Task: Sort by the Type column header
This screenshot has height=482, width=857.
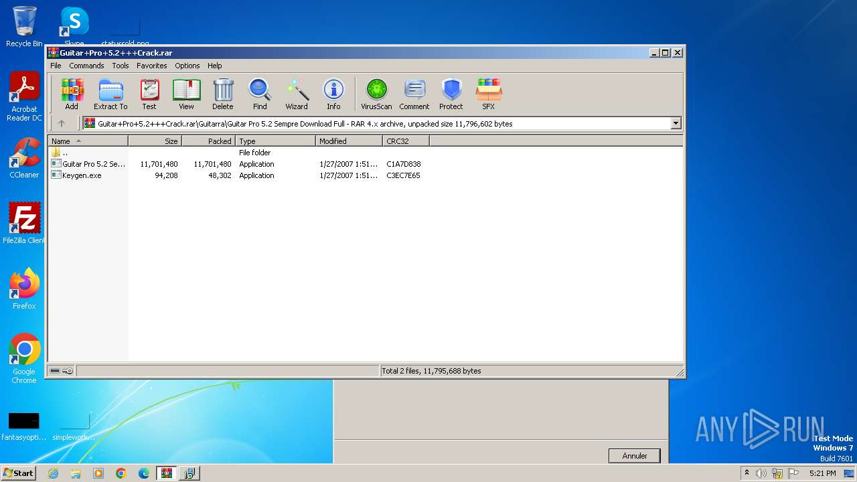Action: [275, 141]
